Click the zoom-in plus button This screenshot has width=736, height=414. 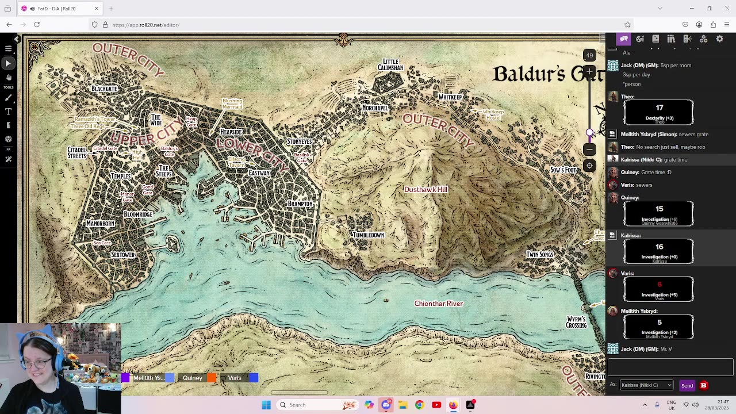pos(589,71)
